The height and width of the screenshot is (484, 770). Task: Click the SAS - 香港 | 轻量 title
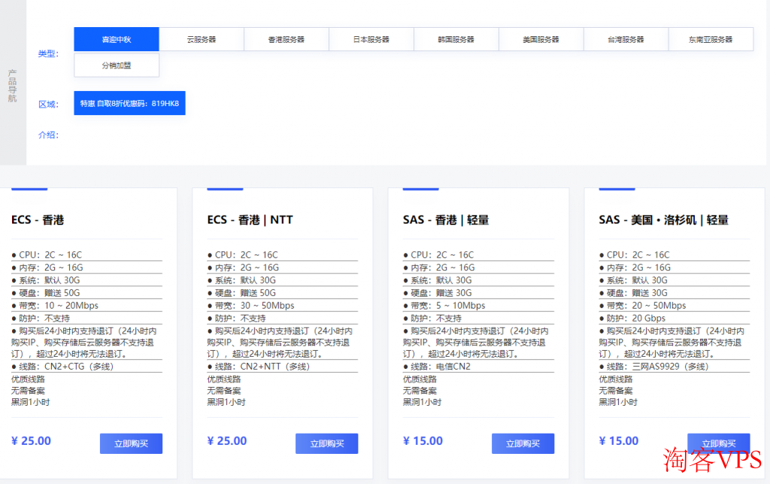(446, 220)
